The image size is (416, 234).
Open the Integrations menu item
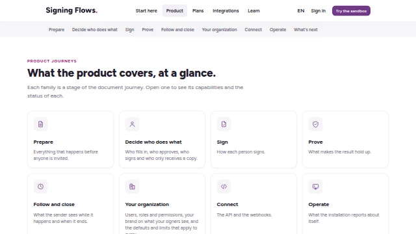click(226, 11)
